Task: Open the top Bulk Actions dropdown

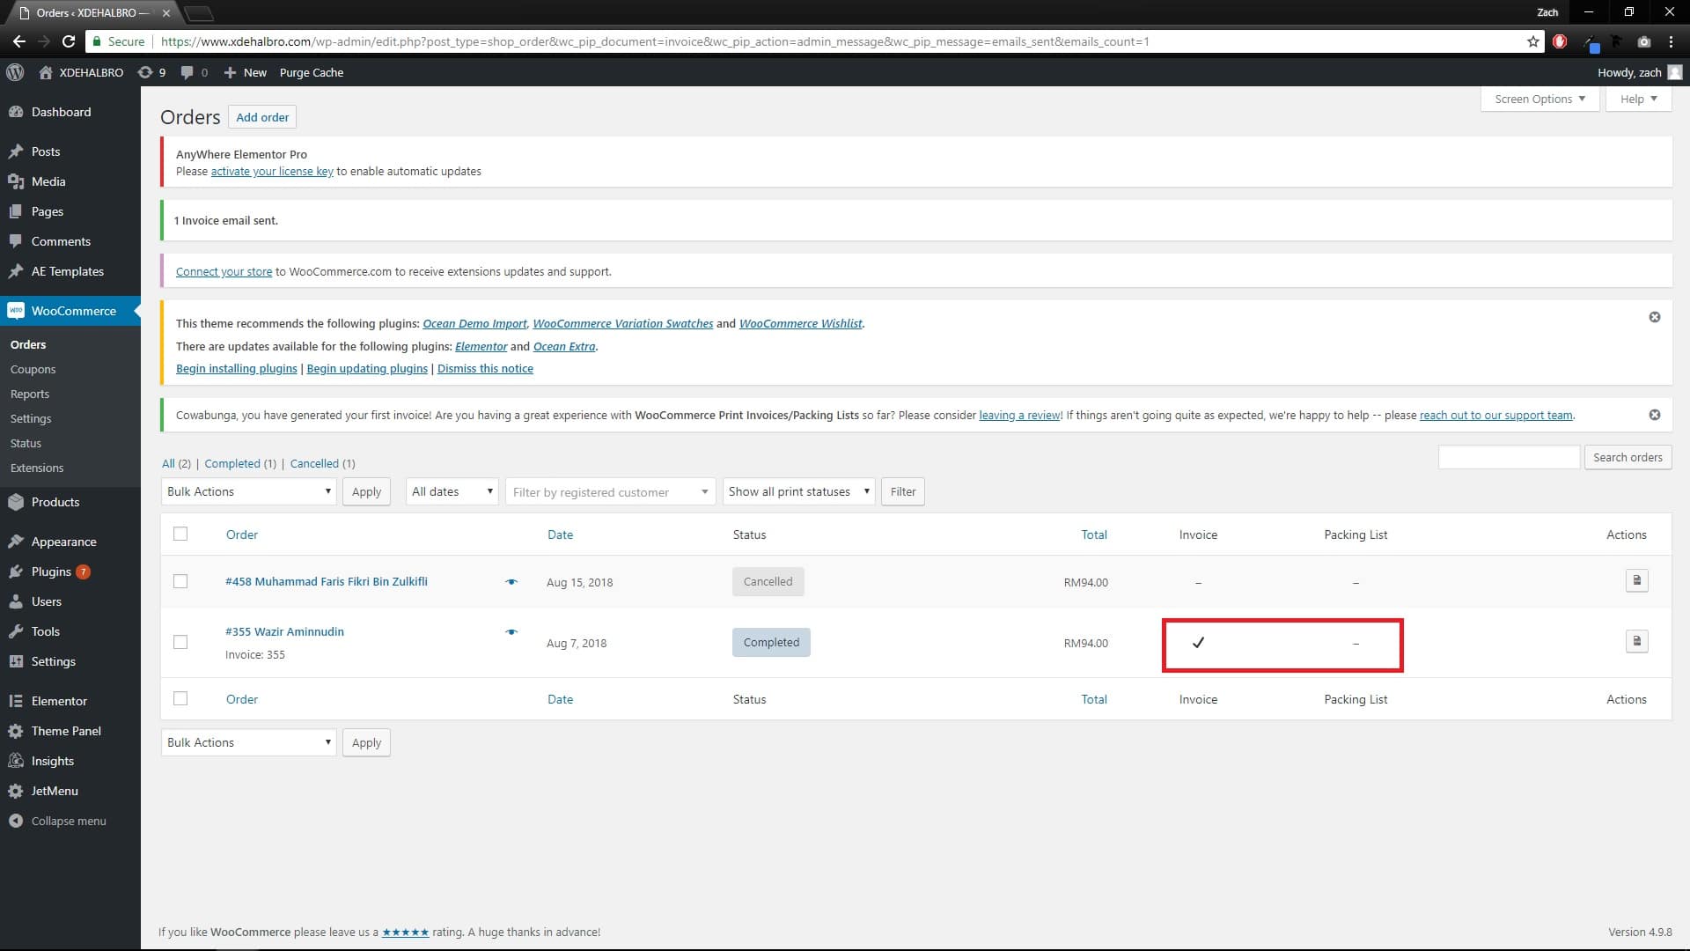Action: (x=249, y=491)
